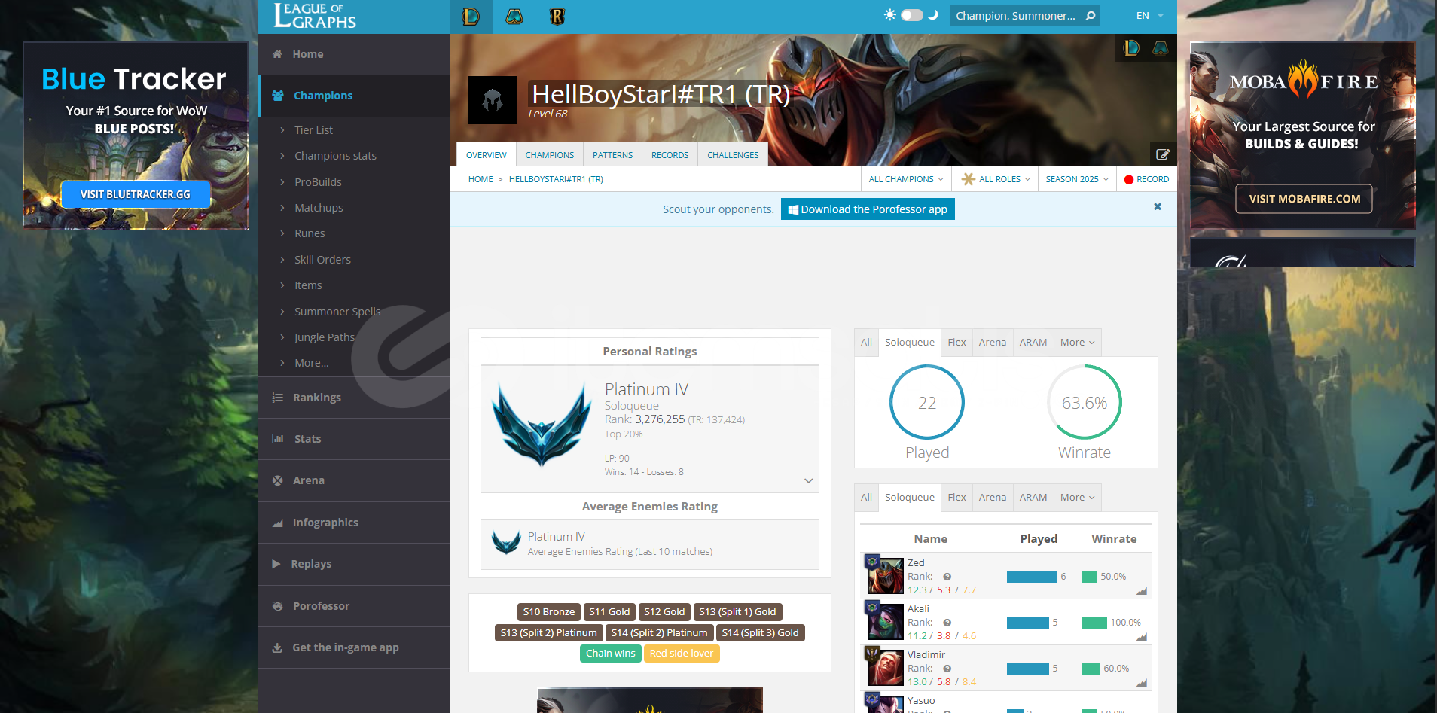Image resolution: width=1437 pixels, height=713 pixels.
Task: Click the Red side lover tag
Action: (x=681, y=653)
